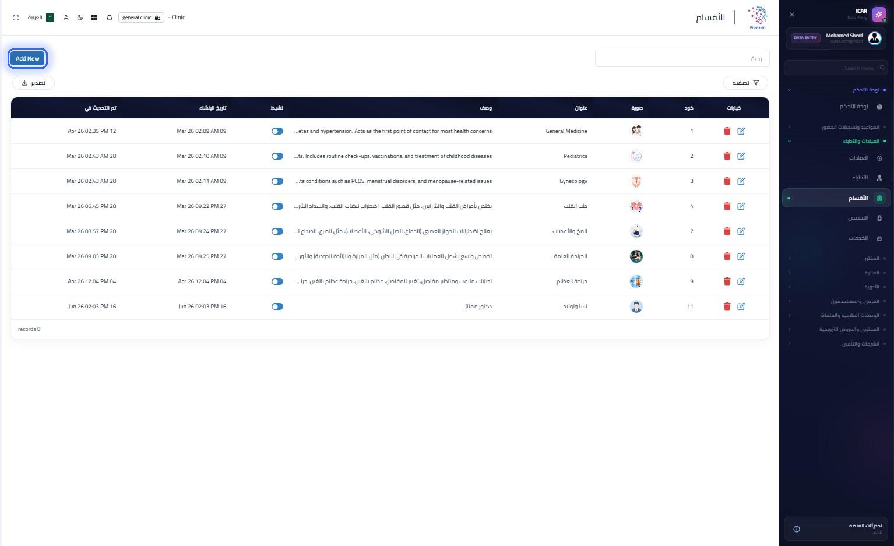The height and width of the screenshot is (546, 894).
Task: Toggle active switch for General Medicine
Action: (x=277, y=131)
